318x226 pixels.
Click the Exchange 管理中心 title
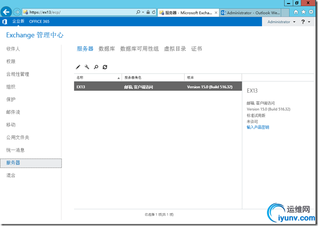pyautogui.click(x=35, y=35)
